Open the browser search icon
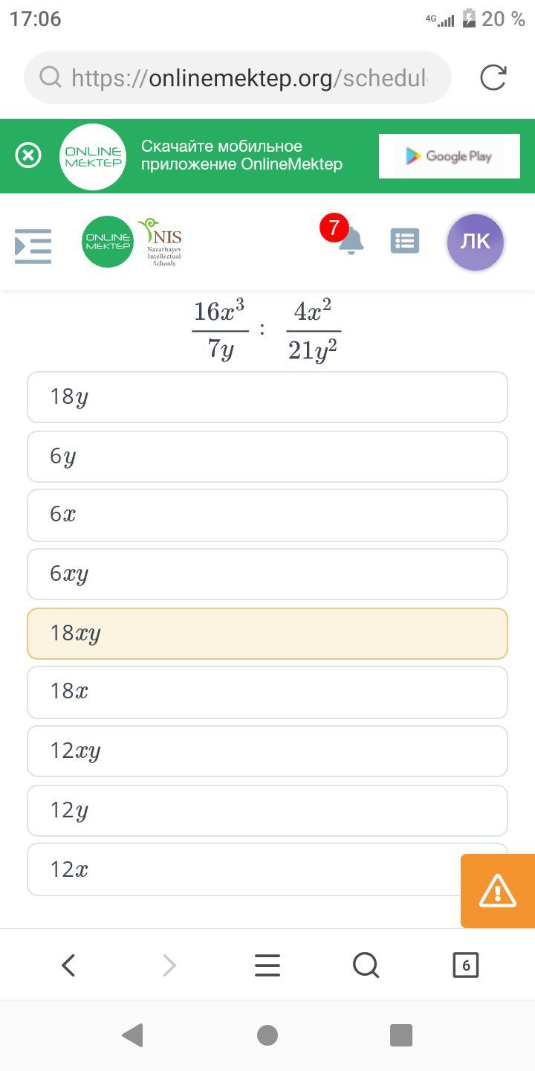535x1071 pixels. [x=366, y=965]
